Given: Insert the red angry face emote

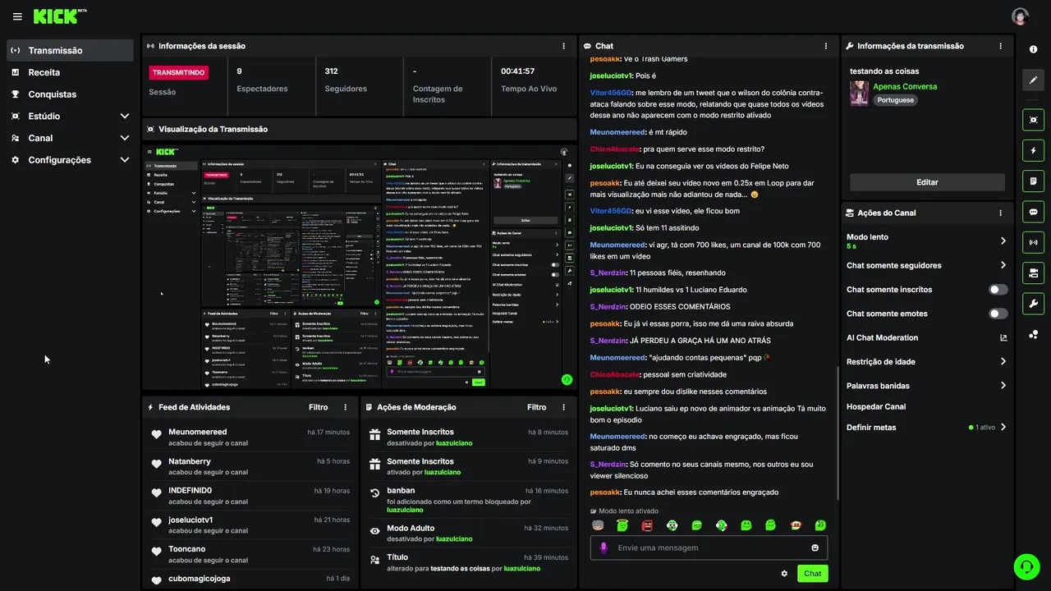Looking at the screenshot, I should 647,525.
